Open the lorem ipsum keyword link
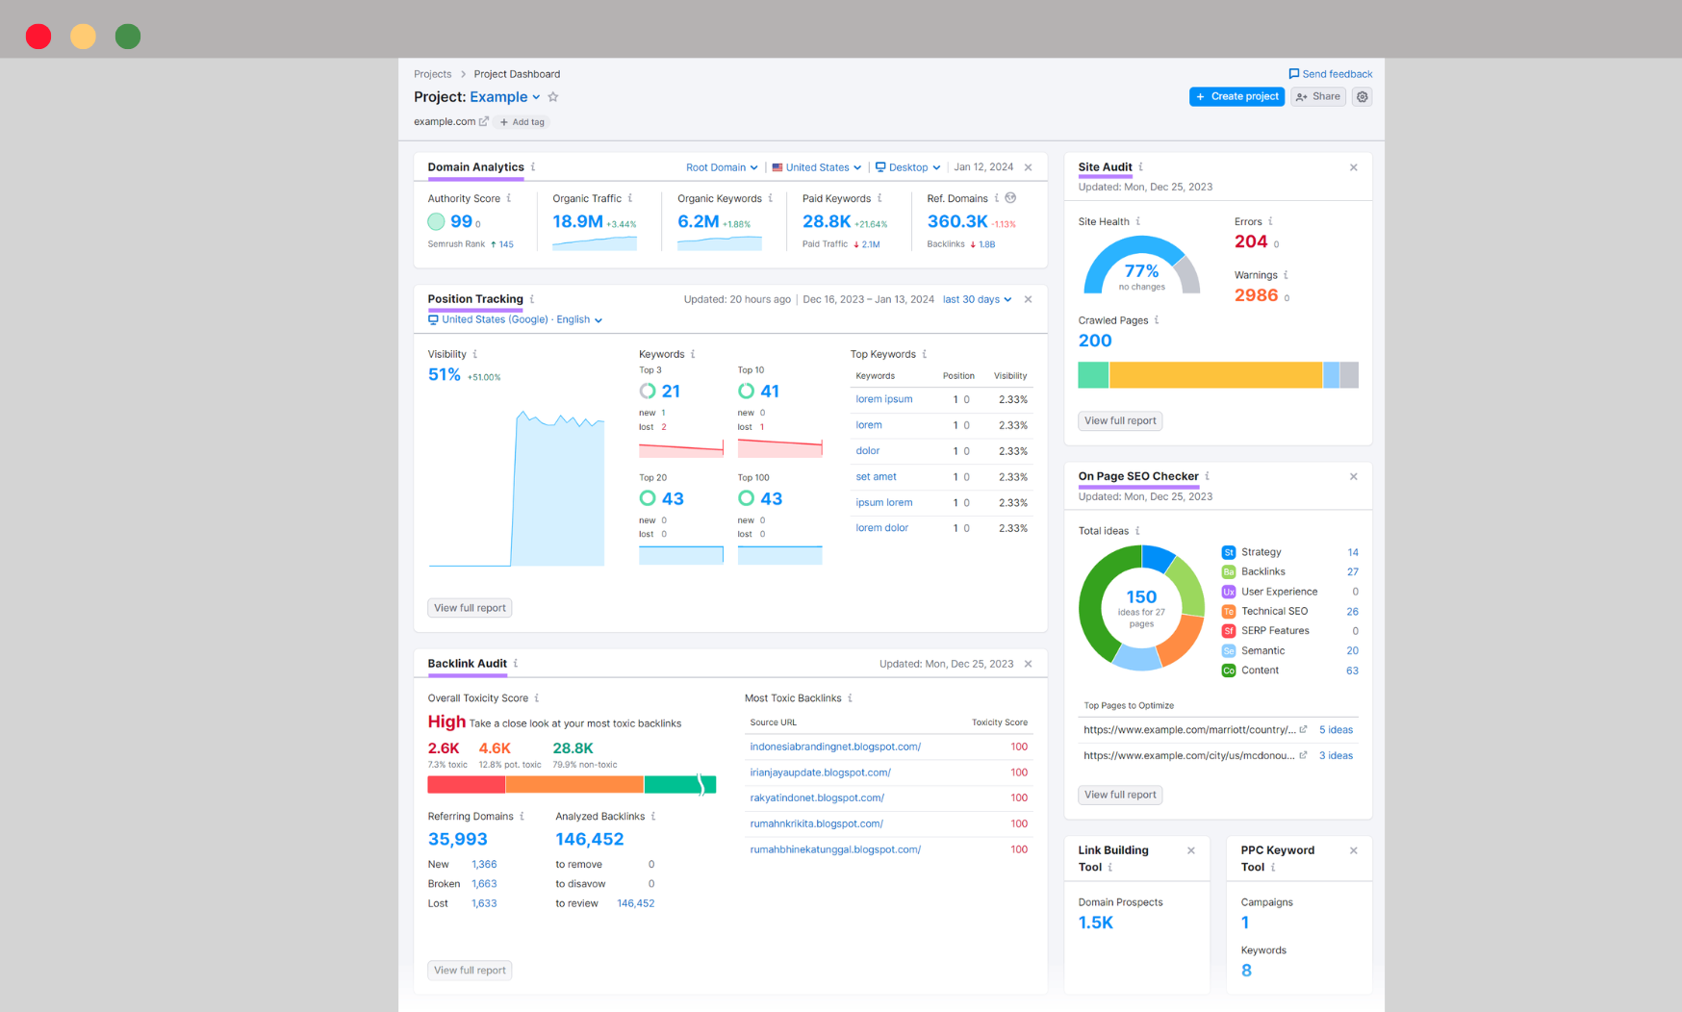The height and width of the screenshot is (1012, 1682). click(883, 398)
